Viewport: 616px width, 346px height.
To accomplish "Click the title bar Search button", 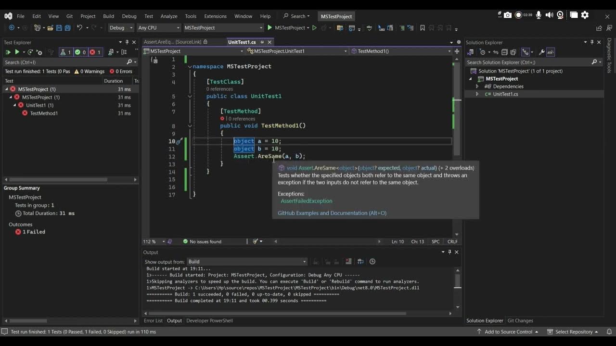I will pyautogui.click(x=296, y=16).
